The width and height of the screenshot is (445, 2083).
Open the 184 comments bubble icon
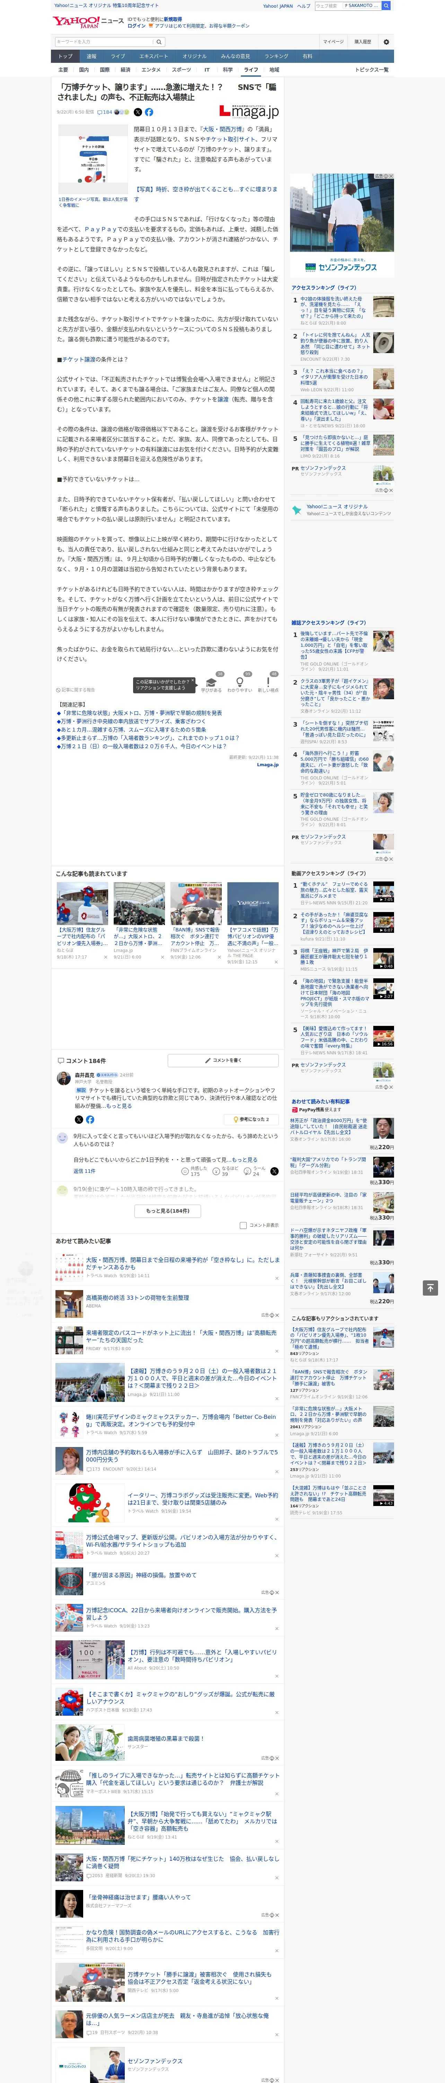pyautogui.click(x=104, y=112)
